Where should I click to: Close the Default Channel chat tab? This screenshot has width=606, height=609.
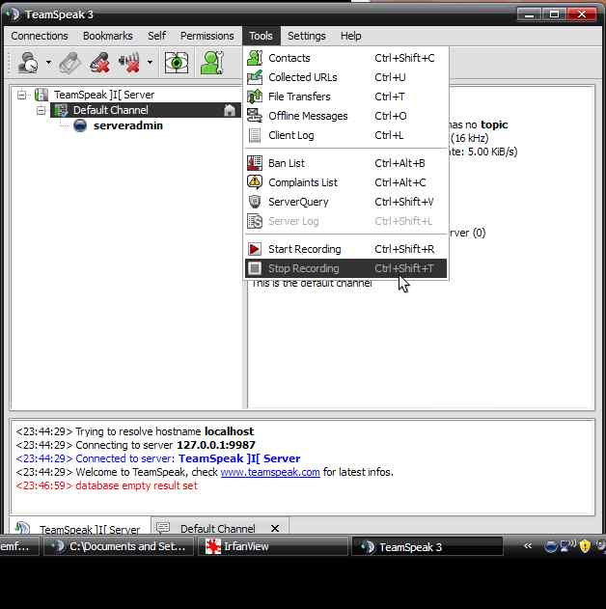[x=275, y=528]
